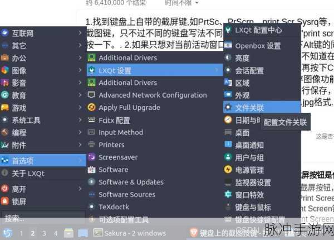
Task: Open Fcitx 配置
Action: pyautogui.click(x=155, y=120)
